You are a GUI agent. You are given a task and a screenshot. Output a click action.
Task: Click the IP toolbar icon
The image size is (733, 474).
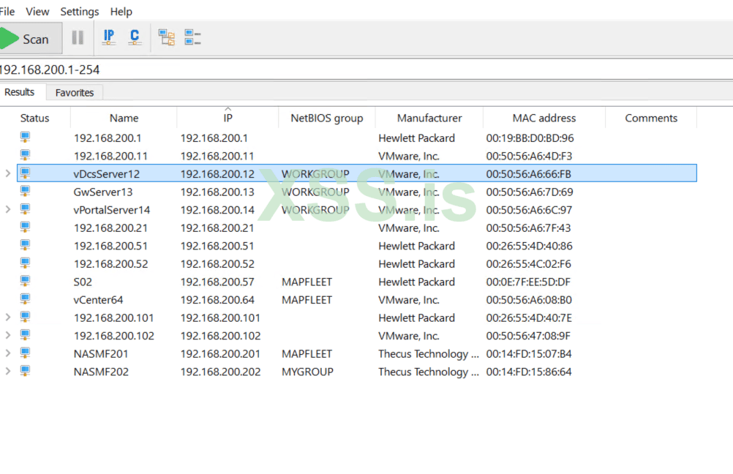coord(108,37)
